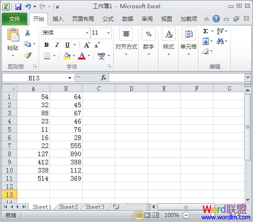
Task: Click the Excel Help question mark
Action: pos(216,19)
